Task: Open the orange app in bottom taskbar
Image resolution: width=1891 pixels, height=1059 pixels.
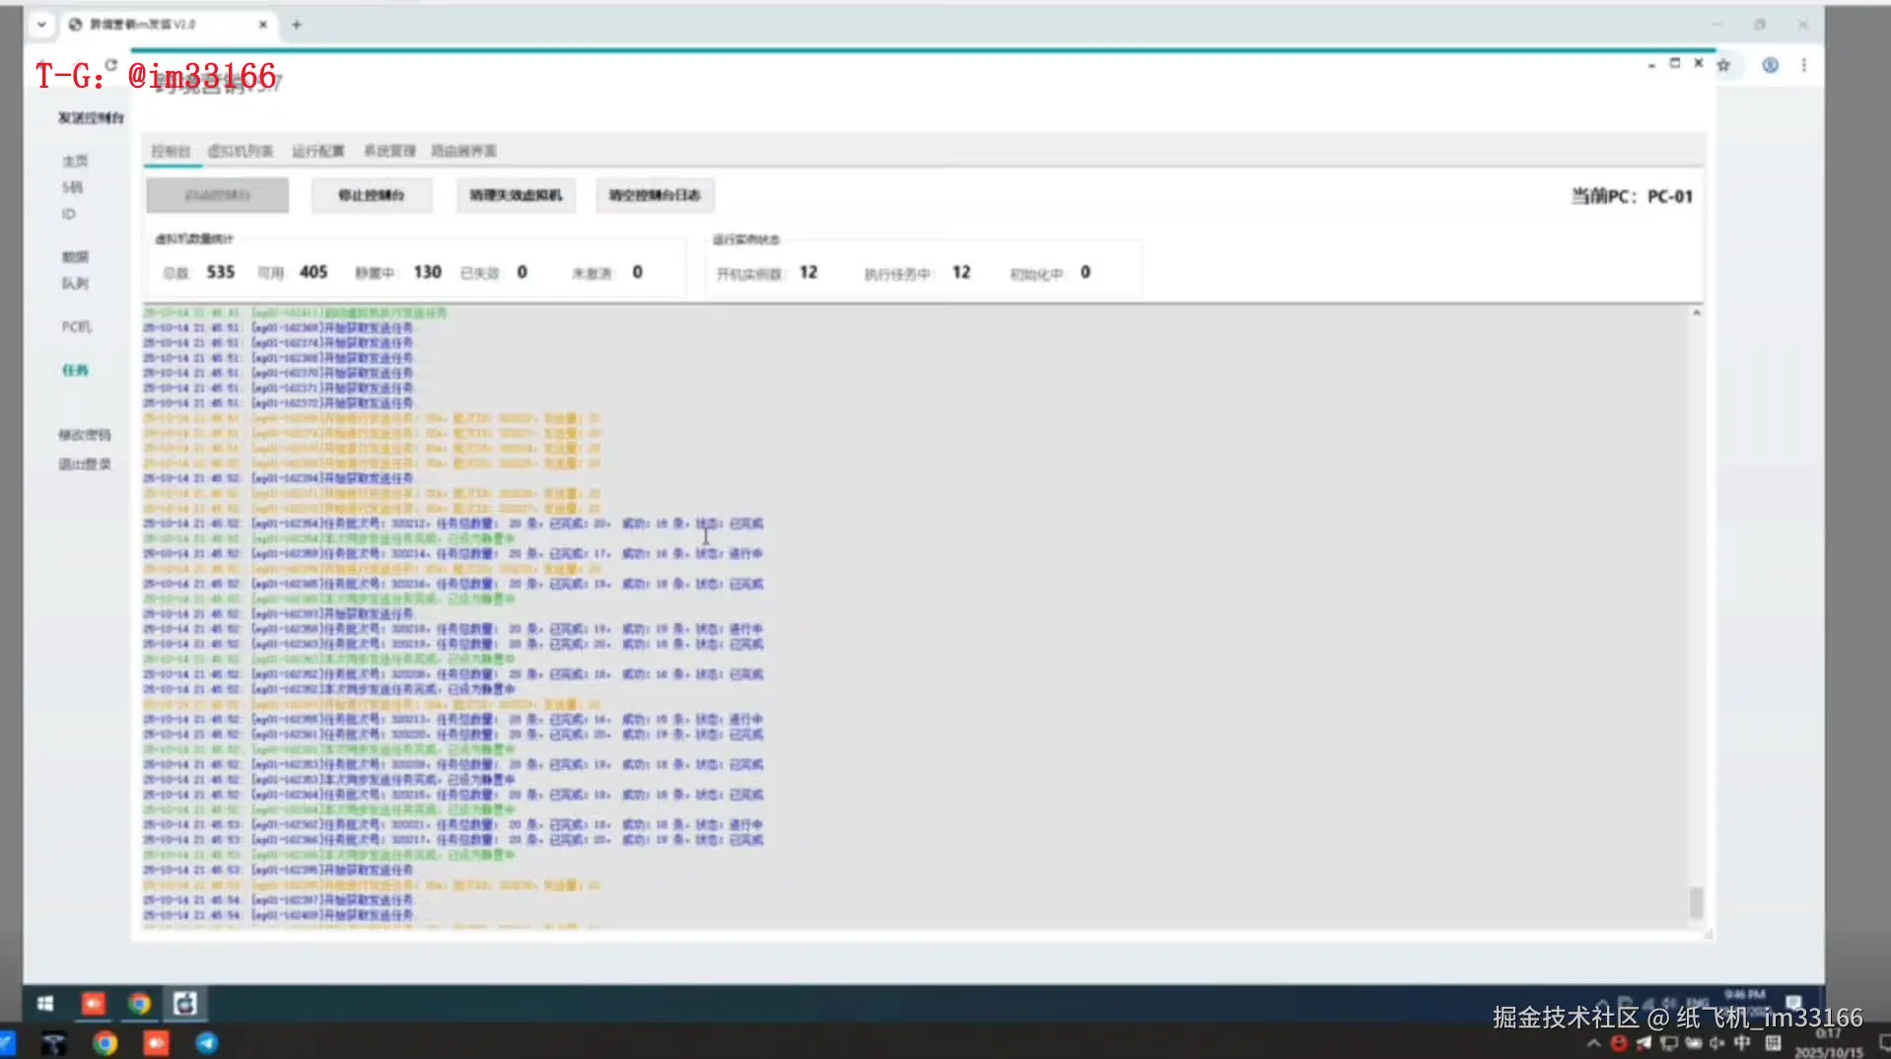Action: click(156, 1043)
